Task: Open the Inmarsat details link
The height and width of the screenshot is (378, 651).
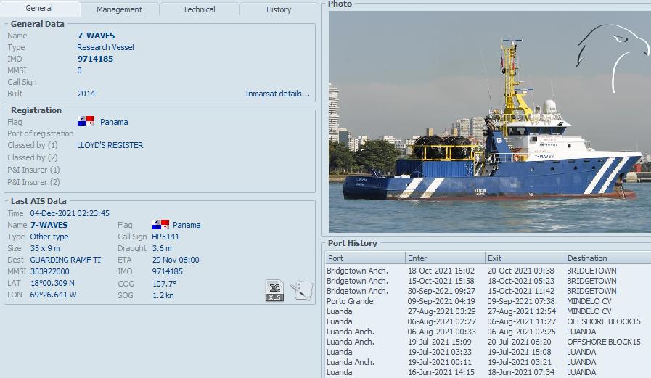Action: tap(277, 94)
